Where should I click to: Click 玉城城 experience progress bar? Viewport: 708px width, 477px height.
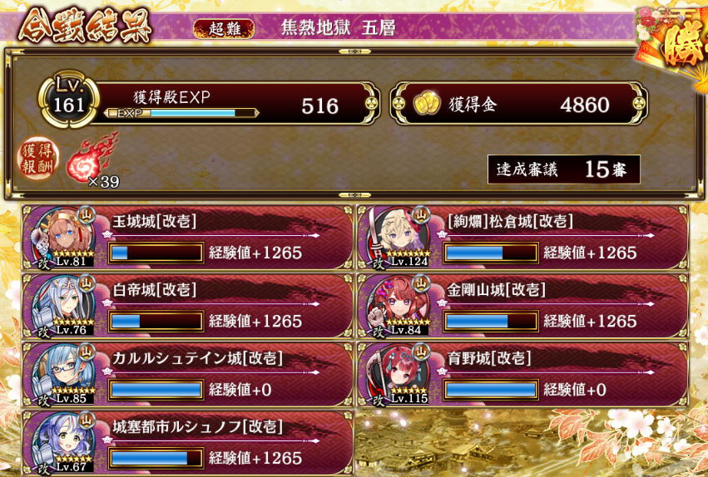click(156, 253)
